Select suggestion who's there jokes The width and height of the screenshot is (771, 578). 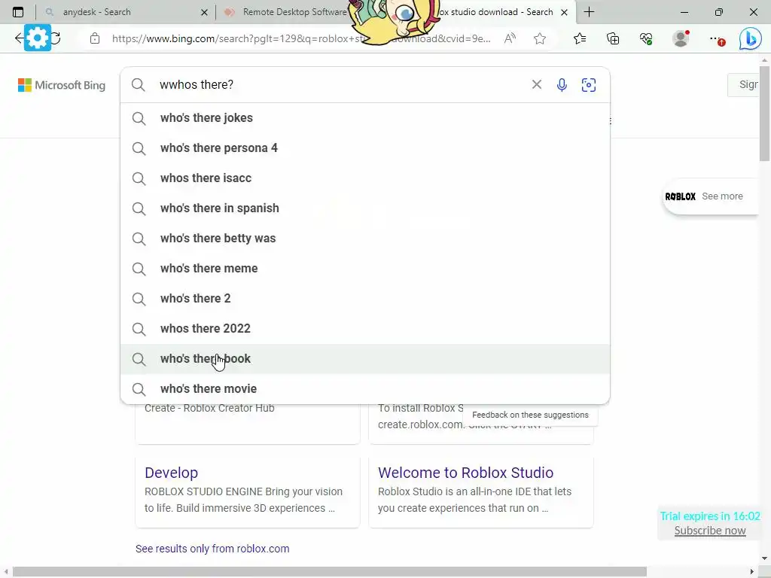click(365, 118)
